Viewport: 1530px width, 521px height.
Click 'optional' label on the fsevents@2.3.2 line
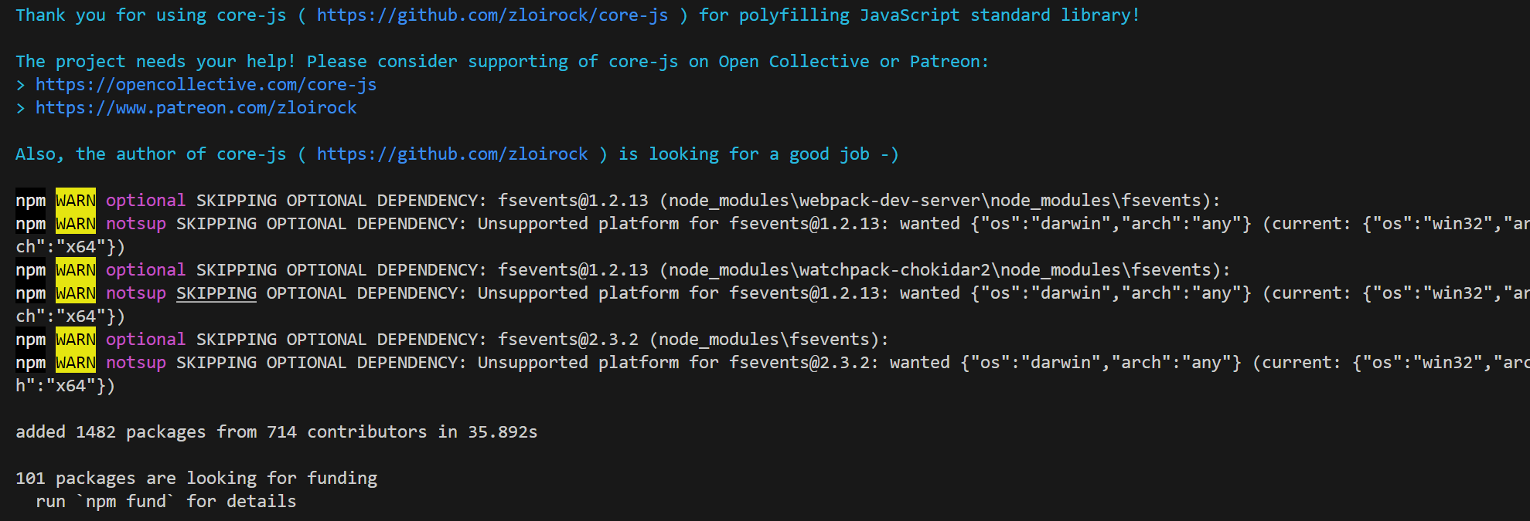145,340
